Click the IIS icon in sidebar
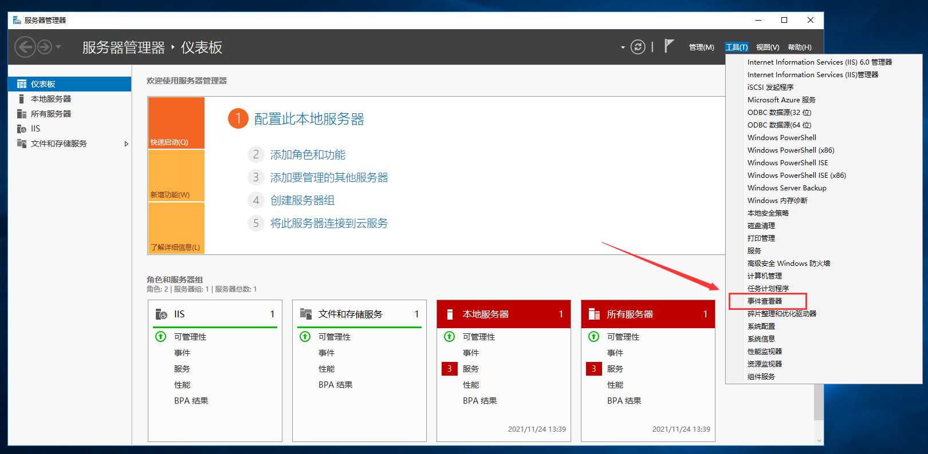Viewport: 928px width, 454px height. [x=22, y=129]
